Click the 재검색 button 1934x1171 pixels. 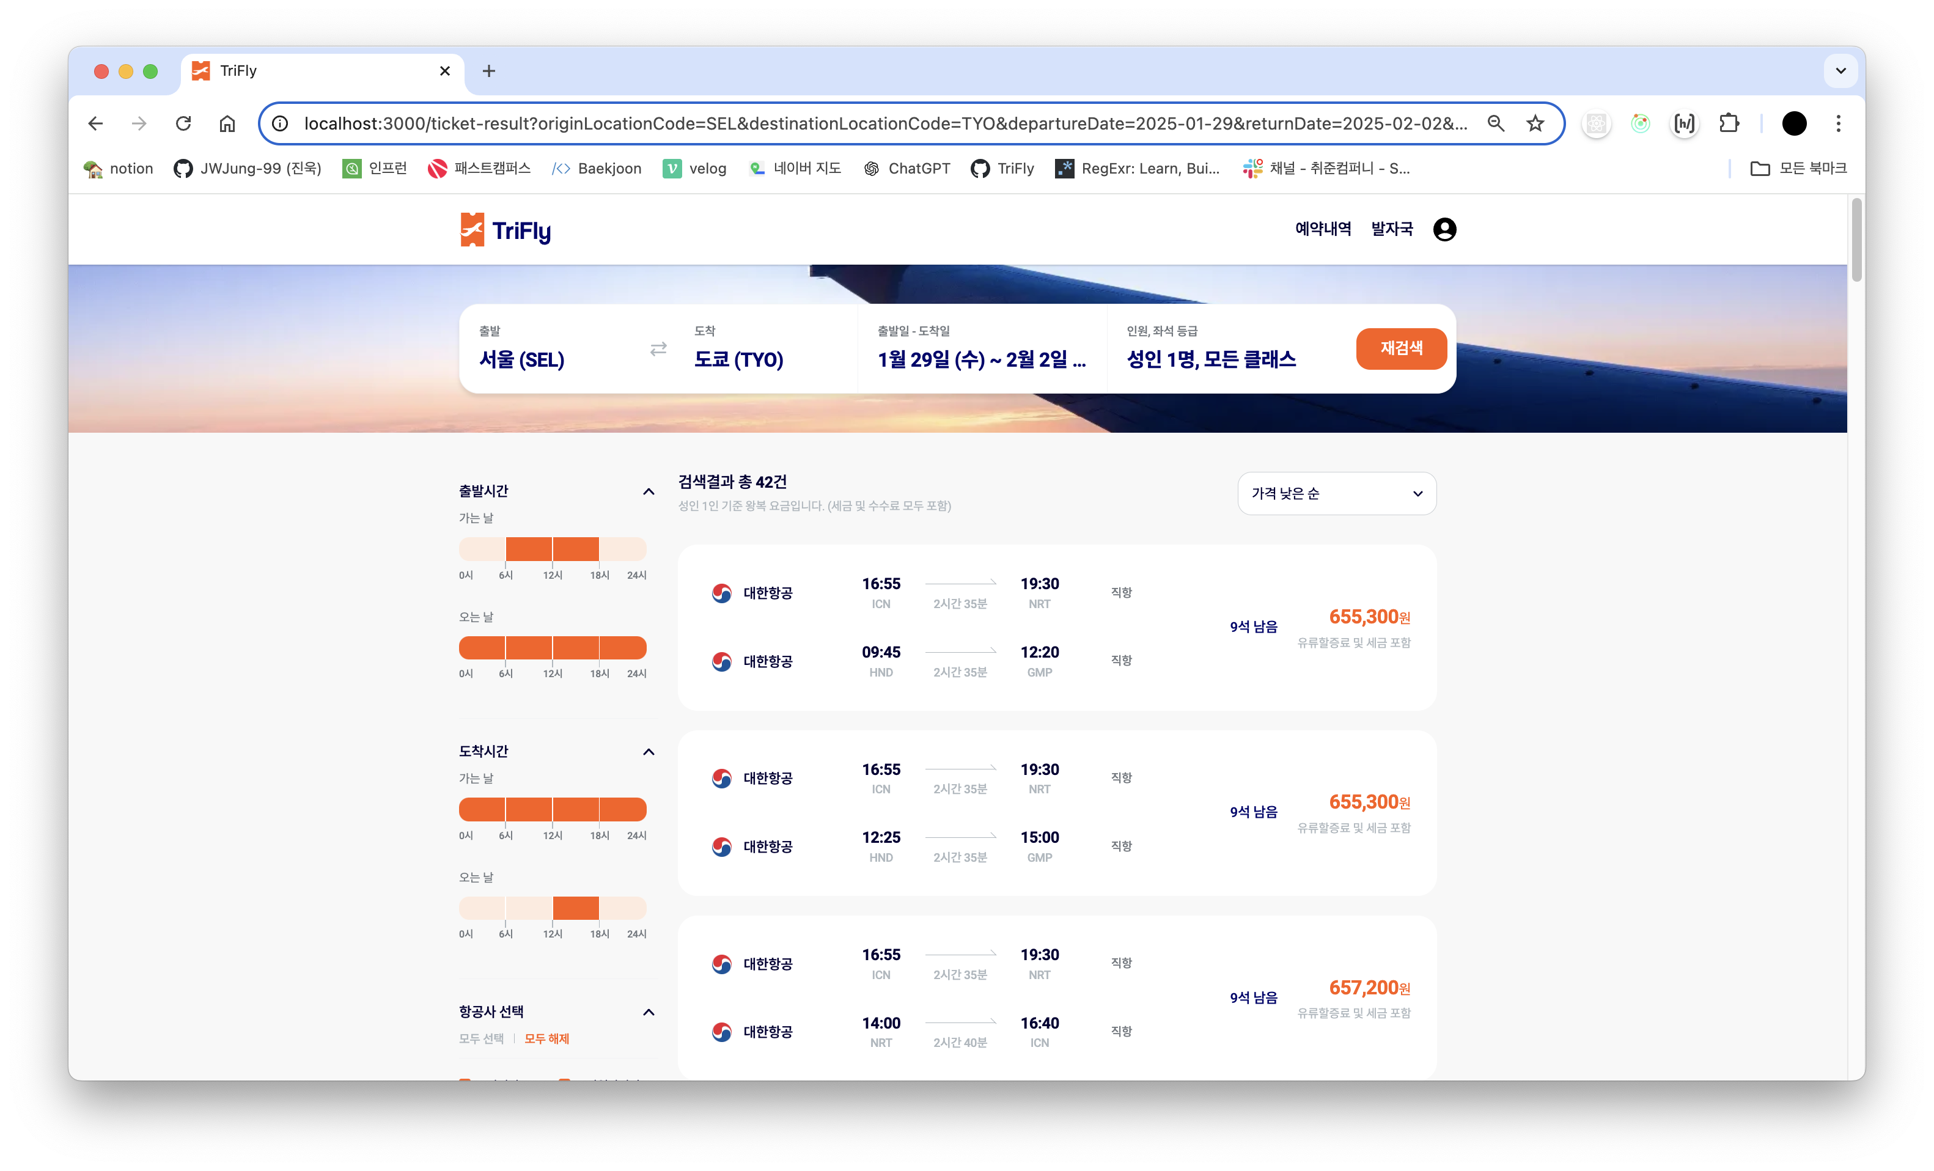tap(1400, 348)
